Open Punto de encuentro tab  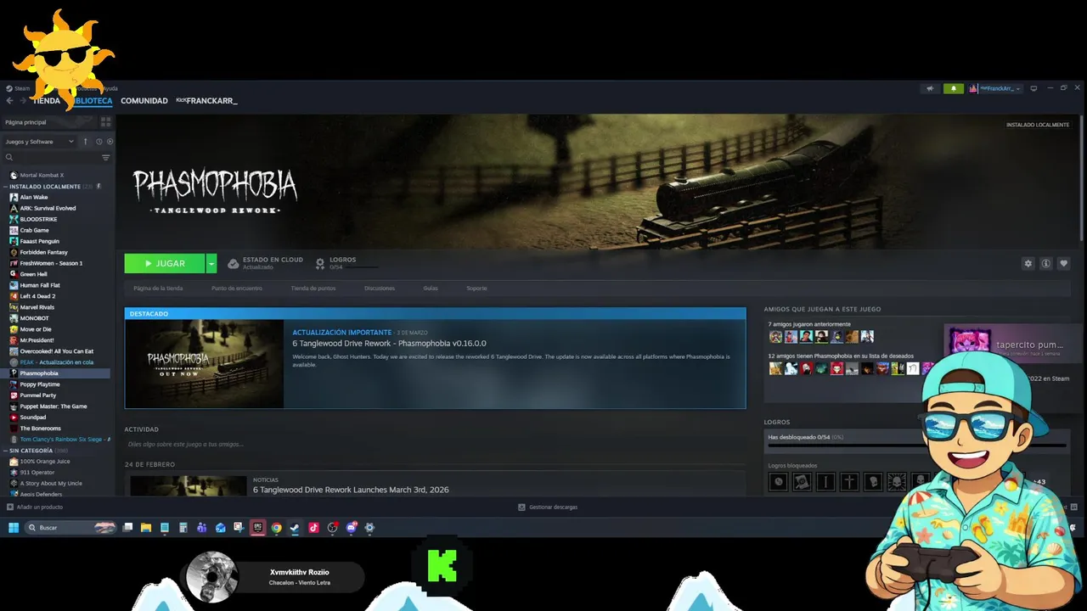click(237, 289)
